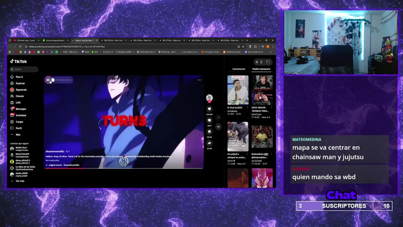Open Un pitbull a attaqué video thumbnail
Screen dimensions: 403x227
click(x=238, y=137)
